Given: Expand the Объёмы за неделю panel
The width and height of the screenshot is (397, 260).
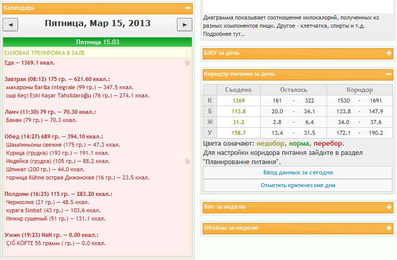Looking at the screenshot, I should coord(389,228).
